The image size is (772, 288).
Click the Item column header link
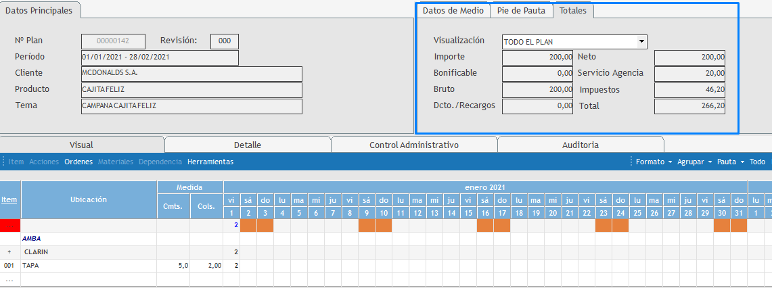click(x=9, y=199)
